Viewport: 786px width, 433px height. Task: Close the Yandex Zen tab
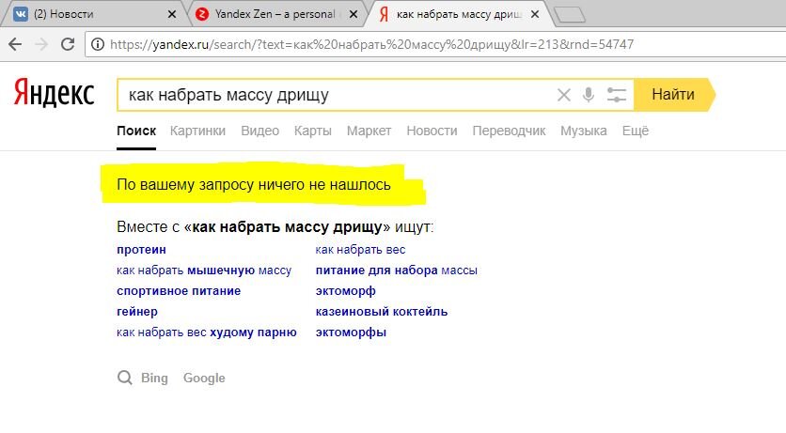coord(354,14)
